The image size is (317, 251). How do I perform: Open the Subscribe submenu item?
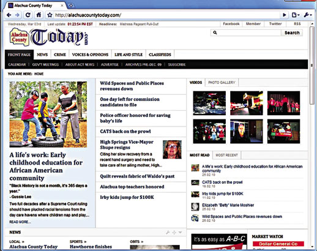[x=177, y=64]
